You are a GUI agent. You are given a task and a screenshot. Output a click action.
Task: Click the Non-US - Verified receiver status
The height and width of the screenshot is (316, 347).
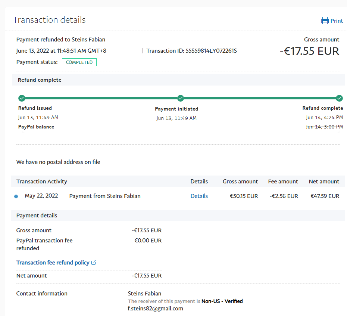coord(222,301)
